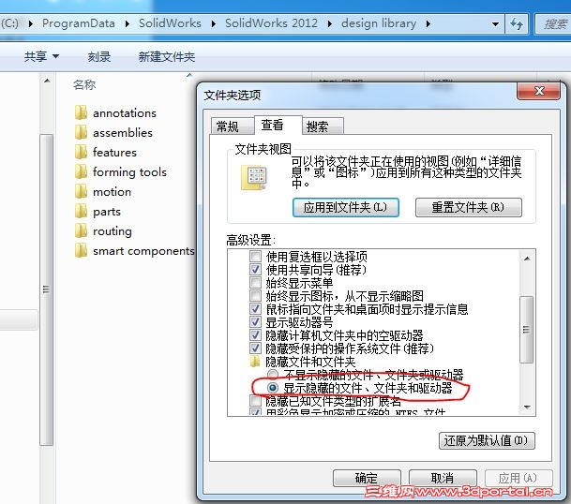Screen dimensions: 571x504
Task: Enable 始终显示菜单 checkbox
Action: pos(255,282)
